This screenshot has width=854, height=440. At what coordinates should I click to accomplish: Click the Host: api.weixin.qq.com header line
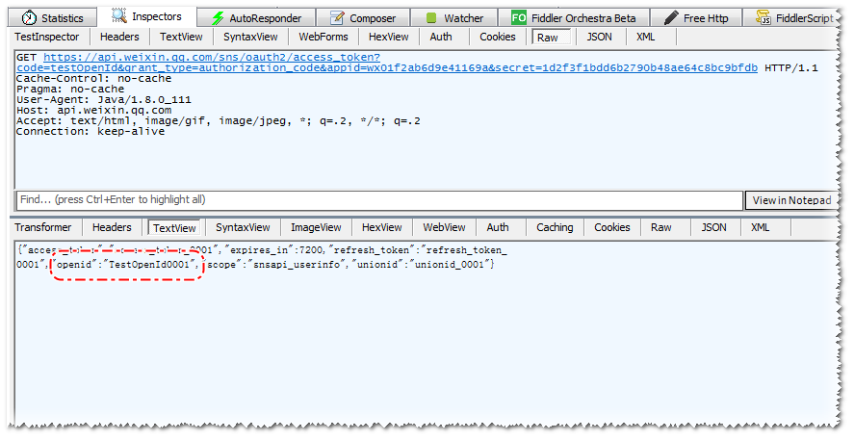pyautogui.click(x=93, y=110)
